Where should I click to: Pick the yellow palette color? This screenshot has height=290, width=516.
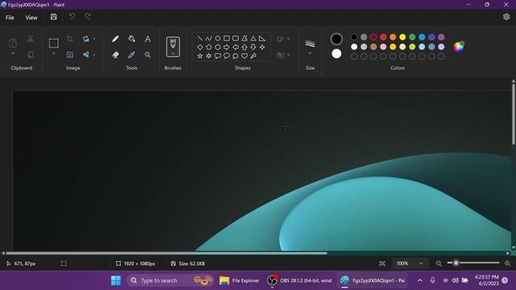click(x=402, y=37)
